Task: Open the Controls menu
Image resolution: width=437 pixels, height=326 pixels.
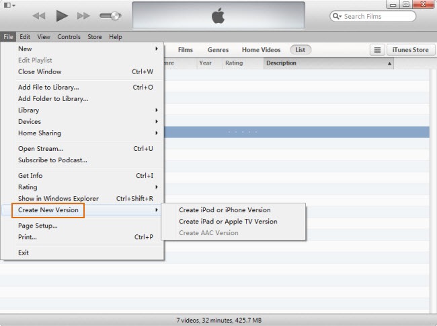Action: (69, 36)
